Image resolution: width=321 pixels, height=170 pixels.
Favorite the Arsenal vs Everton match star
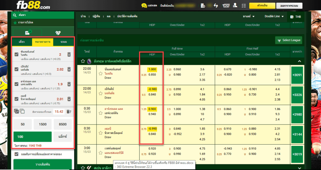[x=101, y=113]
